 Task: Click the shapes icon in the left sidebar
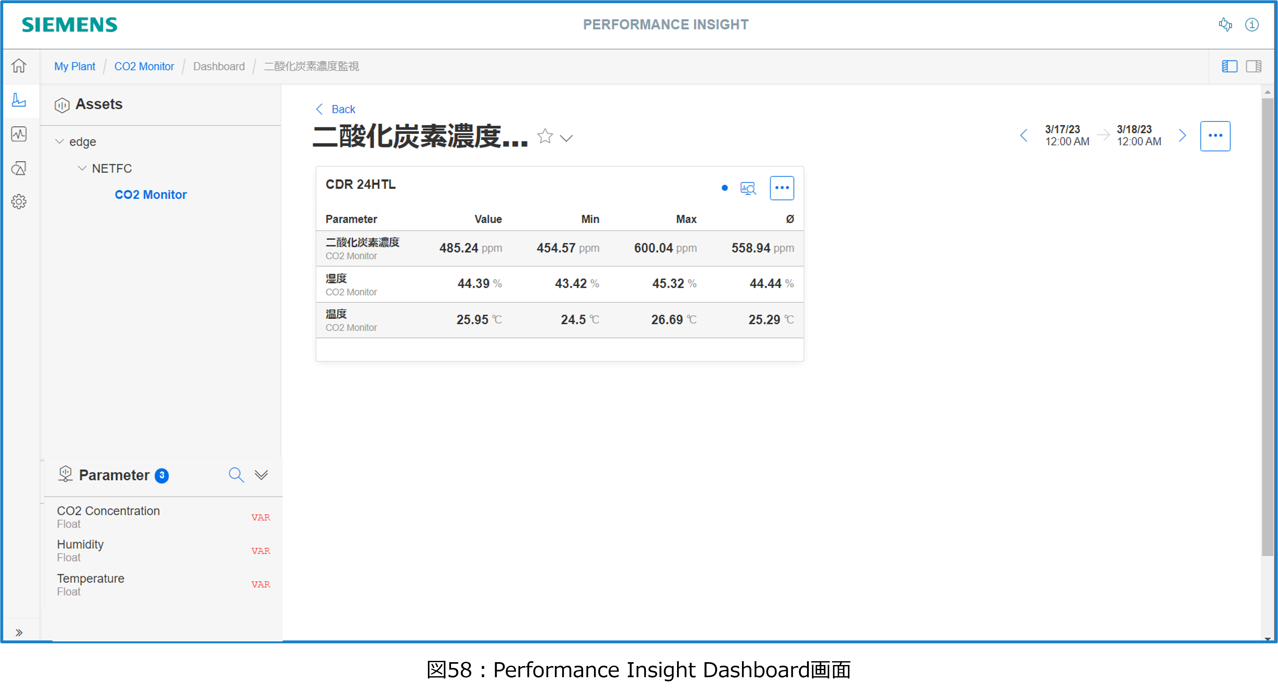pyautogui.click(x=19, y=168)
